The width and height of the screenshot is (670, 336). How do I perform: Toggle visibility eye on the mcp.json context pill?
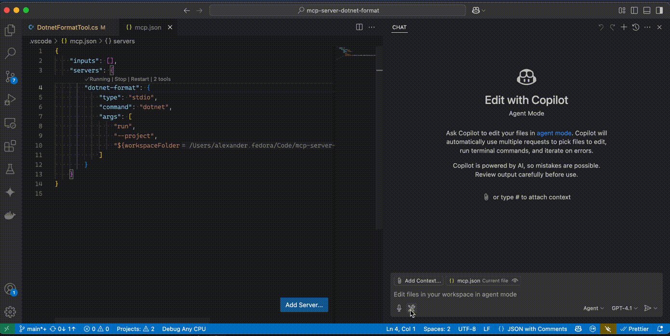click(x=515, y=281)
